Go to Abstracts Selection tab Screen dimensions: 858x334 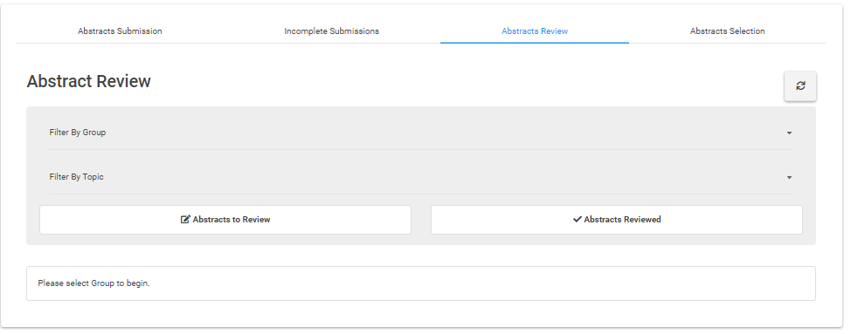pos(727,31)
